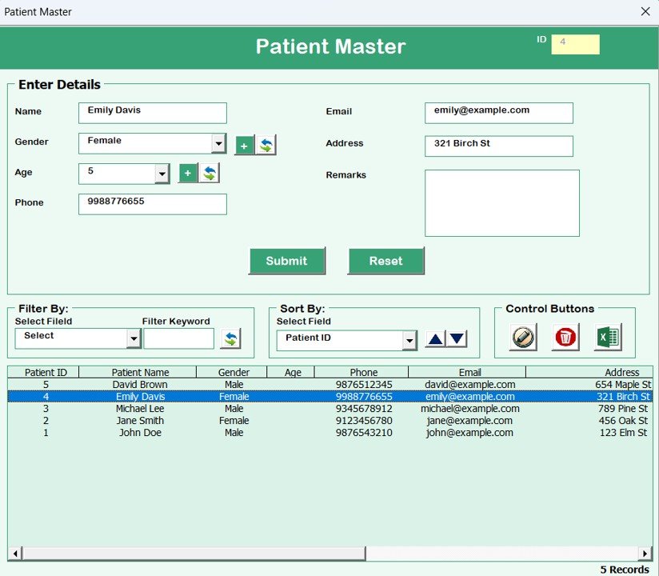
Task: Close the Patient Master window
Action: click(x=645, y=11)
